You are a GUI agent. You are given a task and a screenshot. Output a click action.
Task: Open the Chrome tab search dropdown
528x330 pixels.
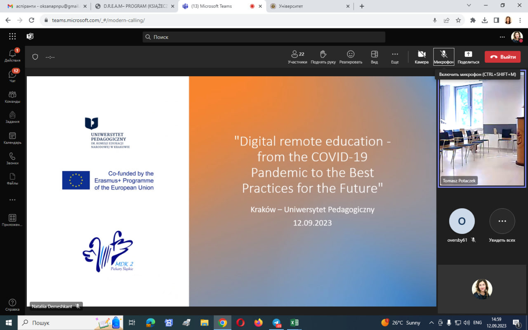[469, 5]
